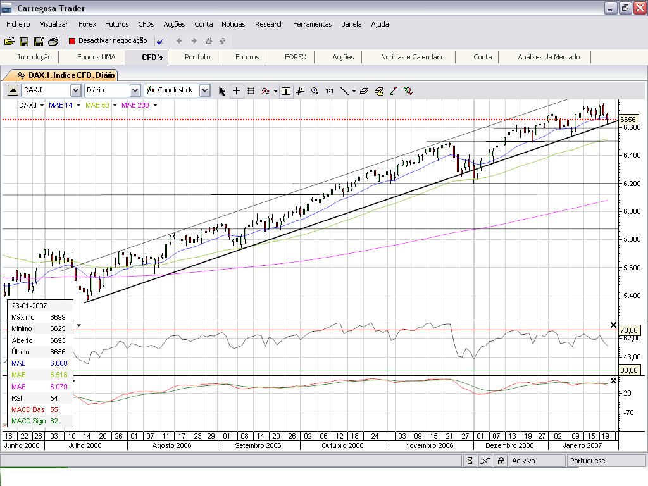This screenshot has width=648, height=486.
Task: Switch to Análises de Mercado tab
Action: click(x=549, y=57)
